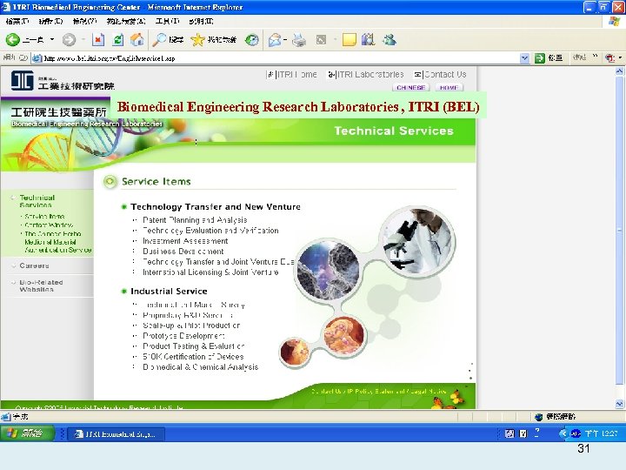Open the Edit menu in menu bar
This screenshot has height=470, width=626.
(50, 21)
